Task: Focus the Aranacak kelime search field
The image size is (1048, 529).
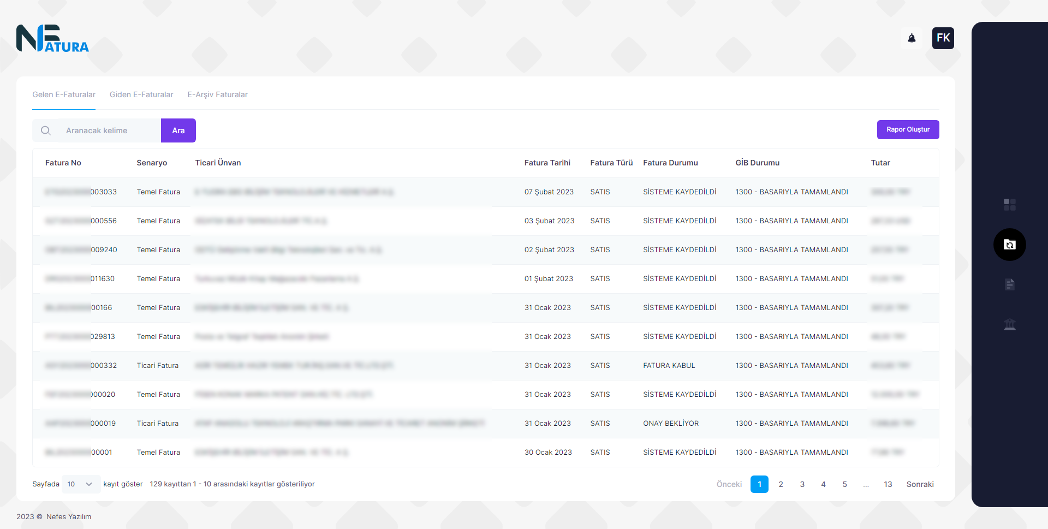Action: point(109,130)
